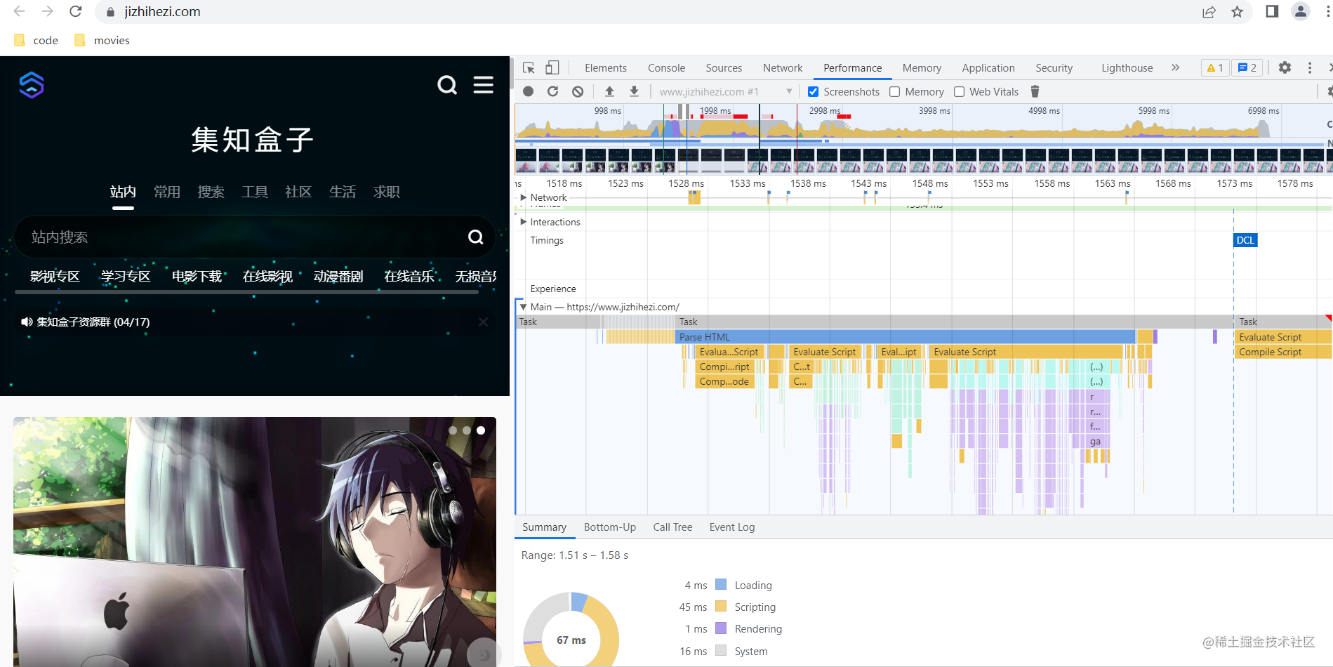Click the collect garbage trash icon
Image resolution: width=1333 pixels, height=667 pixels.
pyautogui.click(x=1035, y=91)
